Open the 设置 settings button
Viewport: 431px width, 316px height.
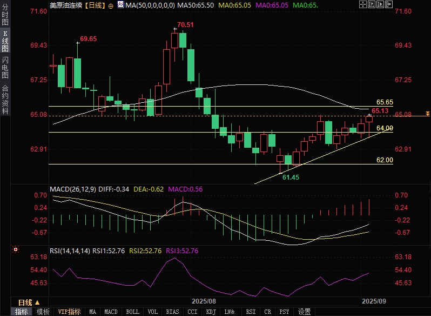pos(304,312)
